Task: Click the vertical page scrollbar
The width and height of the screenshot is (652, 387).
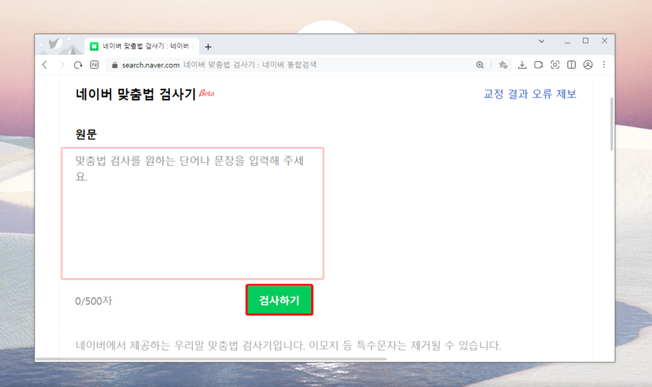Action: (x=612, y=124)
